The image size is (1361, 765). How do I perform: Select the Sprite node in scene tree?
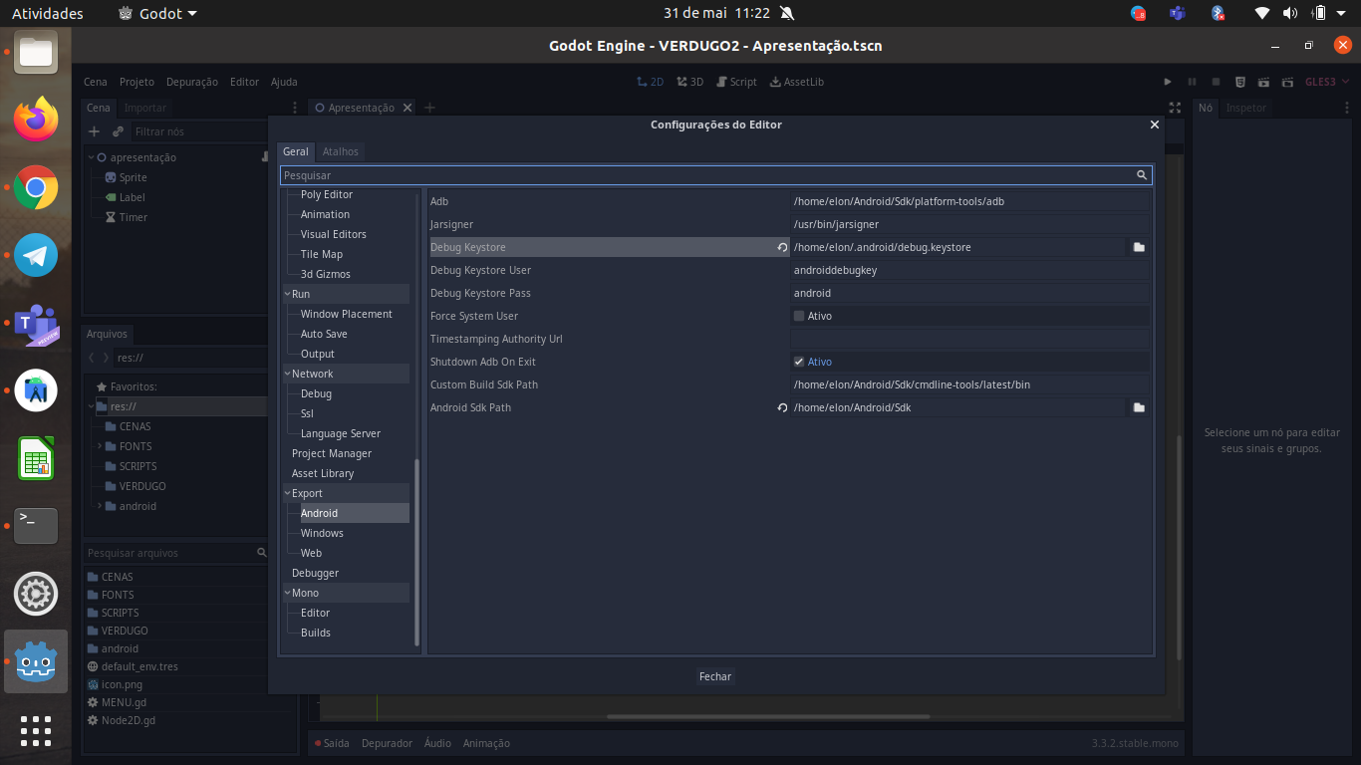click(133, 177)
